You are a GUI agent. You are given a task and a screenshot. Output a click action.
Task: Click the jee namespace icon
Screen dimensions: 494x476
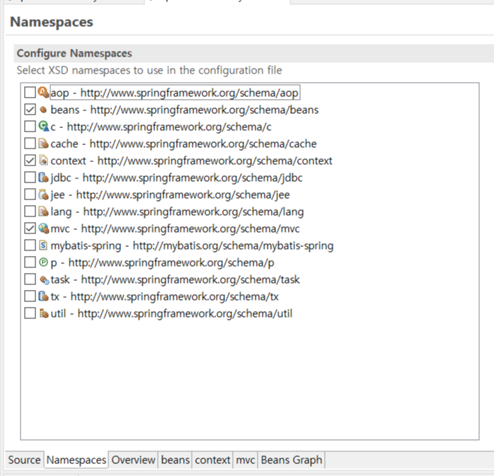point(43,195)
